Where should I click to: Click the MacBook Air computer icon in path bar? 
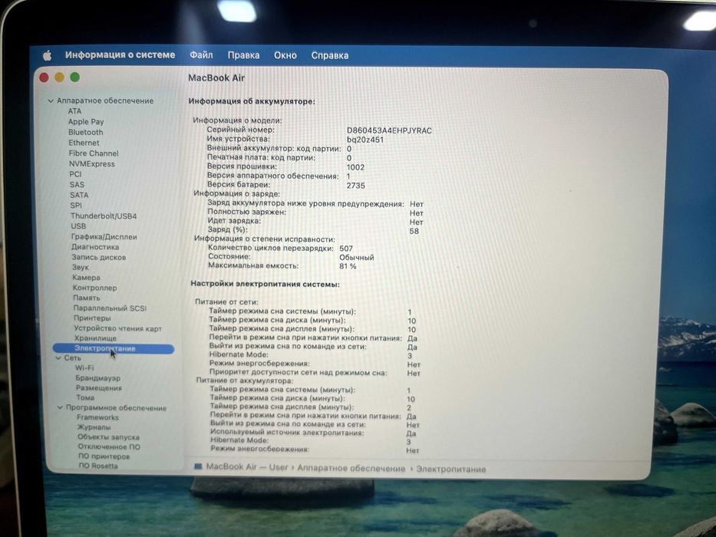[x=198, y=466]
